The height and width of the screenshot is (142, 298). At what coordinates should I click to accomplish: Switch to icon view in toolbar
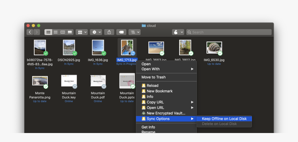(49, 32)
